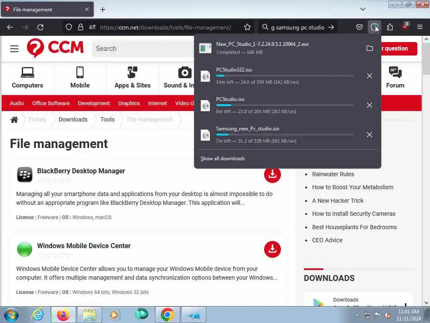This screenshot has width=430, height=323.
Task: Download BlackBerry Desktop Manager via red button
Action: pyautogui.click(x=272, y=174)
